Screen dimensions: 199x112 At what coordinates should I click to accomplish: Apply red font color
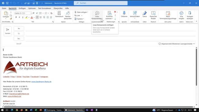32,17
